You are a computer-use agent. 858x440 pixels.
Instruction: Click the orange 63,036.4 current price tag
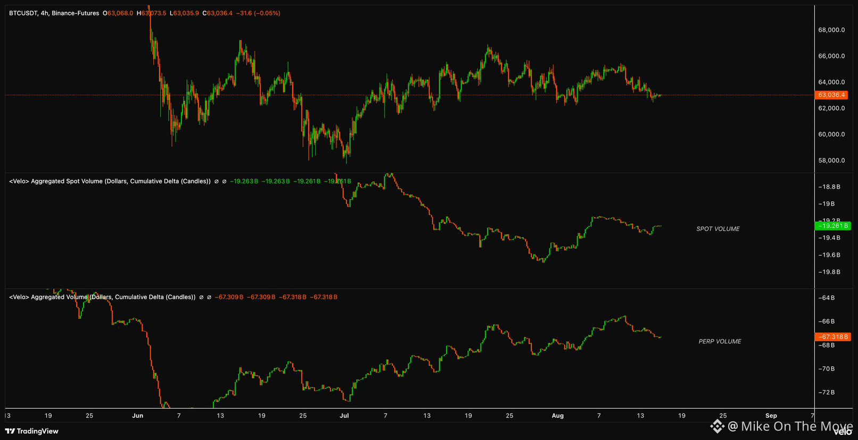pos(831,95)
